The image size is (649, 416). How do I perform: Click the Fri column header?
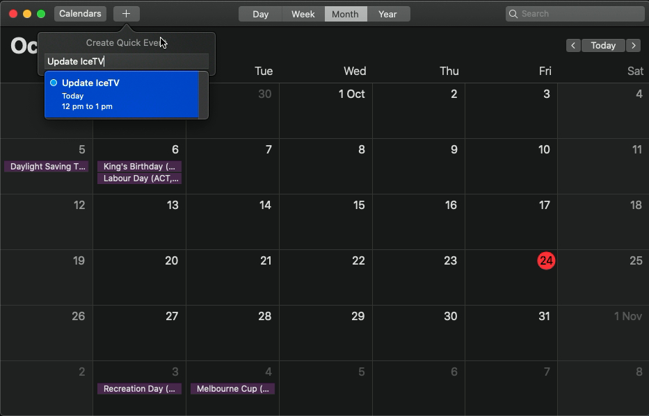point(545,71)
